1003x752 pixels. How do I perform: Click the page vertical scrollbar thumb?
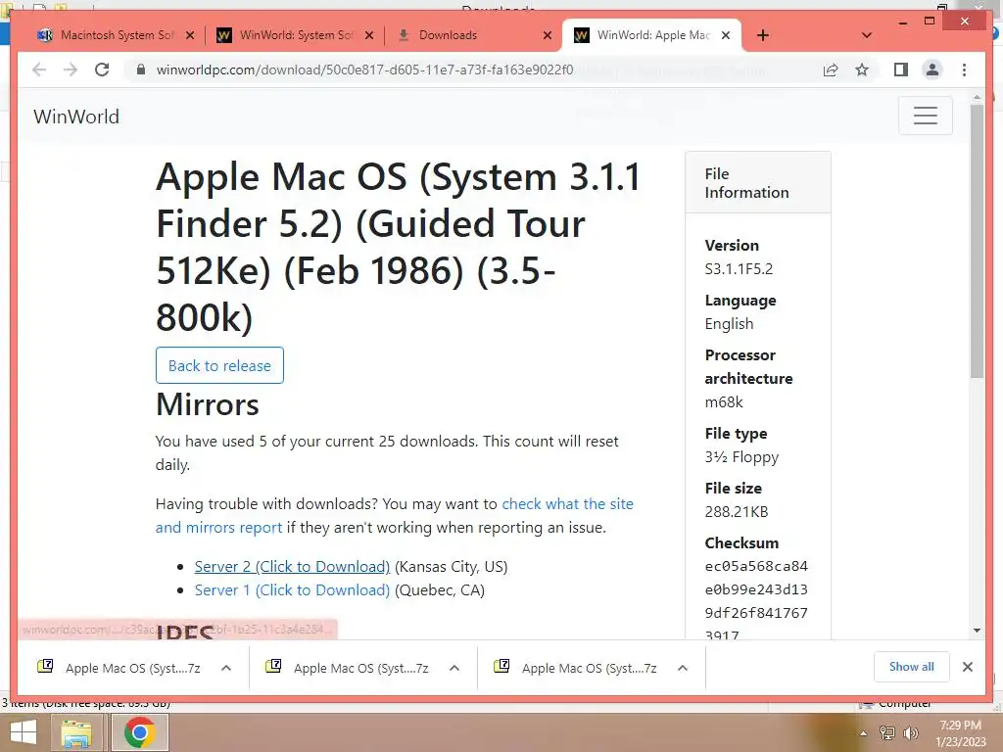[977, 241]
